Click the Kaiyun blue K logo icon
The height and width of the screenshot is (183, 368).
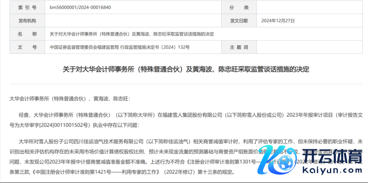point(287,159)
